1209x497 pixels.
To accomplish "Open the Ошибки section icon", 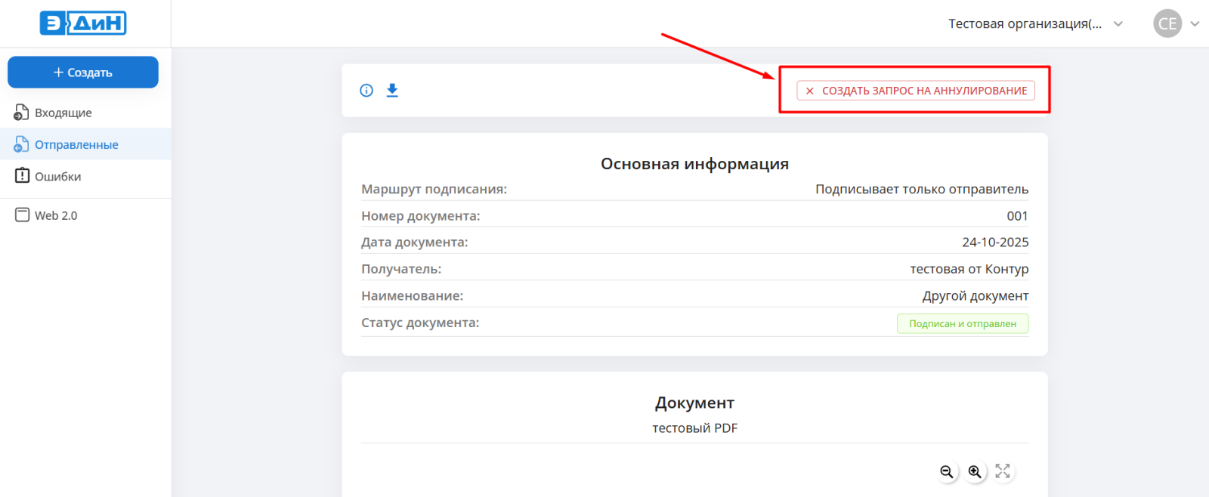I will coord(22,176).
